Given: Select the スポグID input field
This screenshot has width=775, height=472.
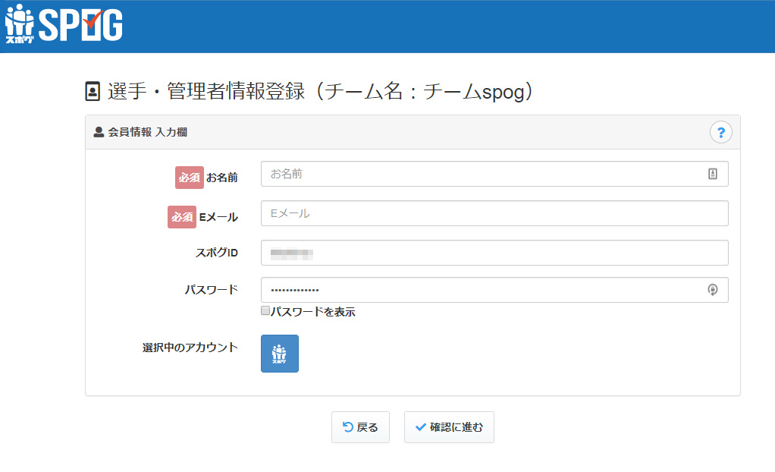Looking at the screenshot, I should pyautogui.click(x=493, y=253).
